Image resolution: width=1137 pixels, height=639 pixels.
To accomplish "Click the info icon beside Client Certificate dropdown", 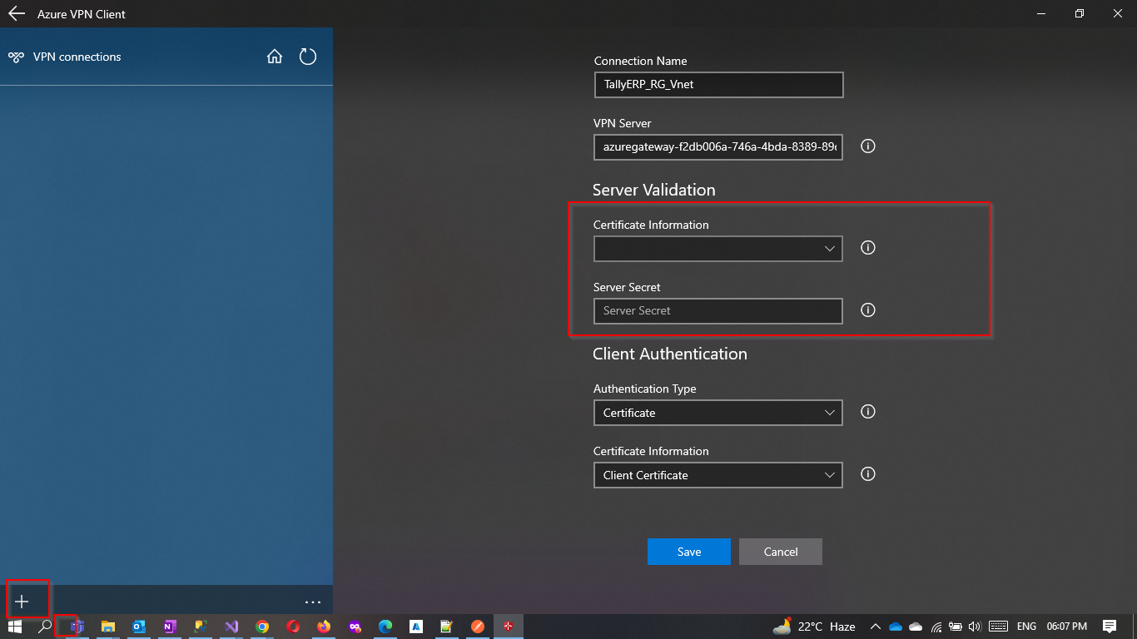I will coord(867,474).
